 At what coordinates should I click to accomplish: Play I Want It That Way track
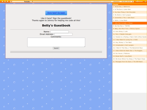[x=130, y=48]
